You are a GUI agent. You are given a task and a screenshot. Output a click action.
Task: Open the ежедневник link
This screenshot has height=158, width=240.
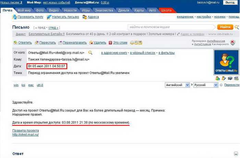coord(185,17)
